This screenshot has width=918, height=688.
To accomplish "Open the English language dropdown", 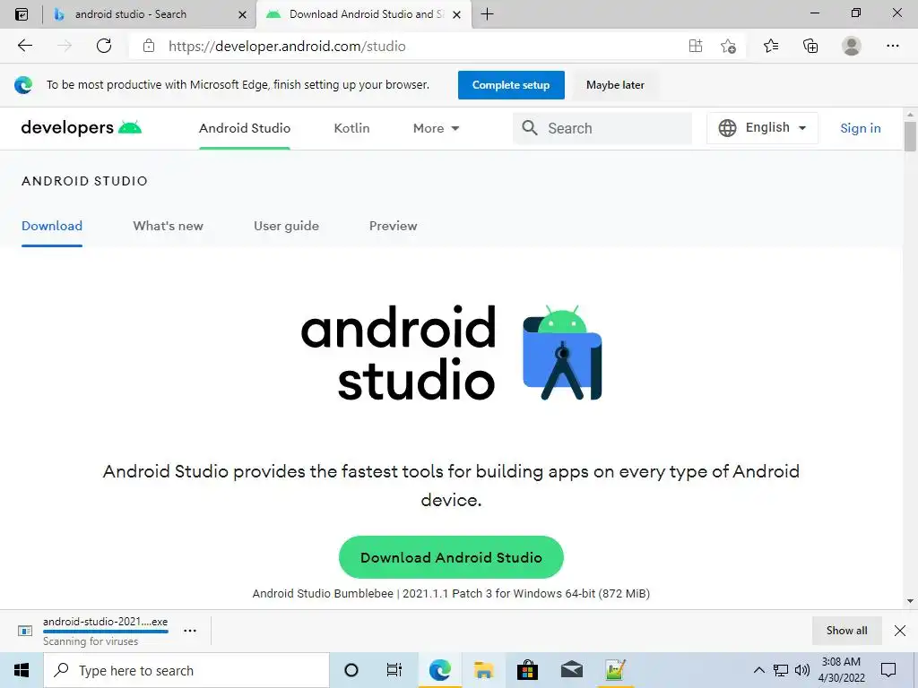I will click(x=762, y=127).
